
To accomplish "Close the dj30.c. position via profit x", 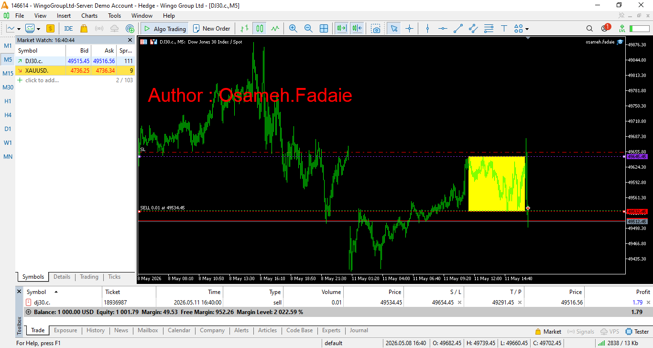I will (x=648, y=303).
